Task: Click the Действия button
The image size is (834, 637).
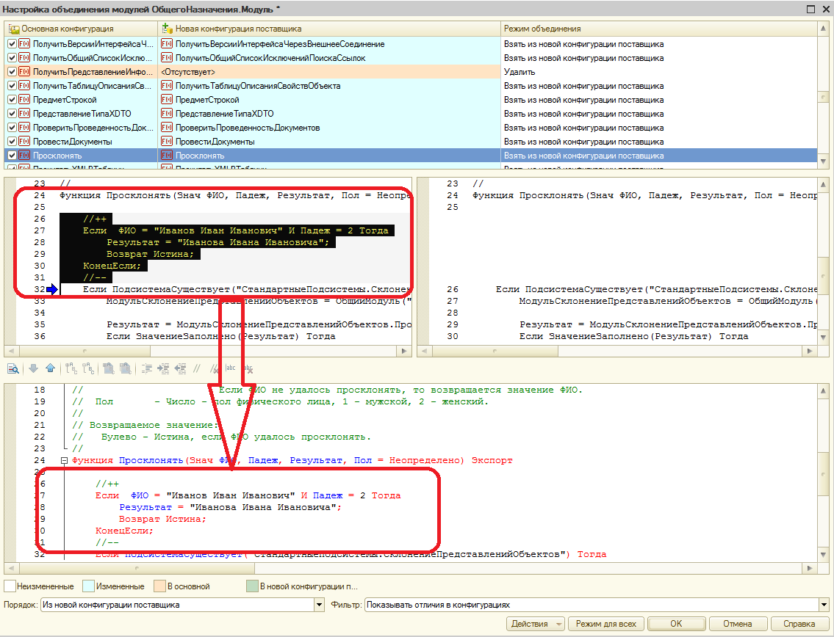Action: (534, 624)
